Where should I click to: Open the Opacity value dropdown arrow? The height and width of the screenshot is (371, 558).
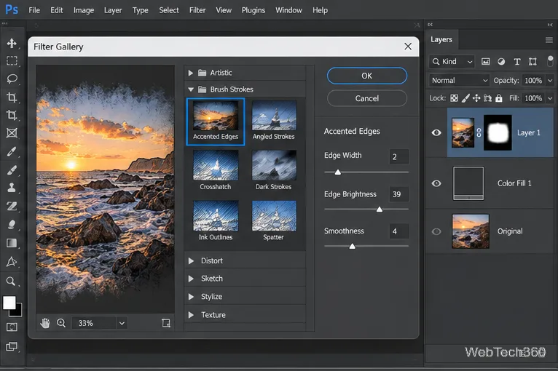coord(550,81)
